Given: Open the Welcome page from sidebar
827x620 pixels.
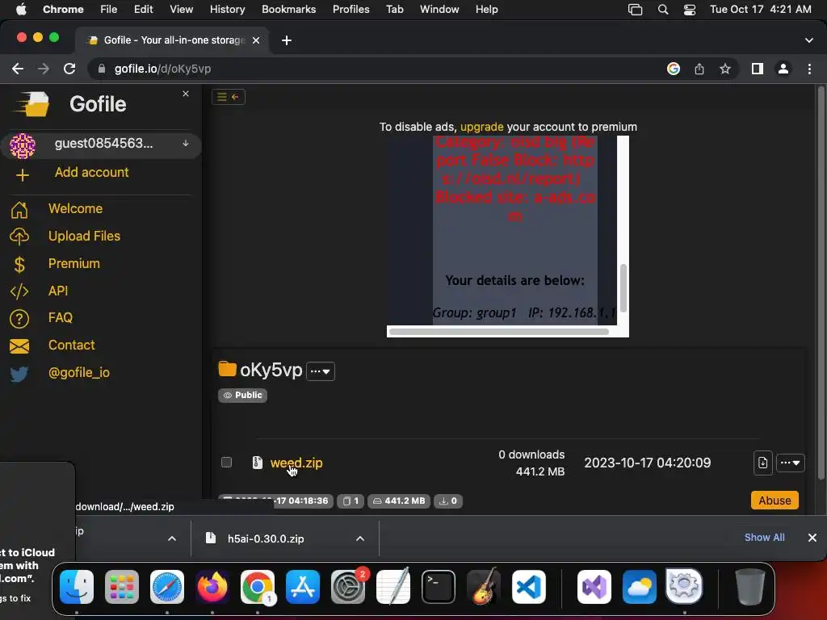Looking at the screenshot, I should pyautogui.click(x=75, y=209).
